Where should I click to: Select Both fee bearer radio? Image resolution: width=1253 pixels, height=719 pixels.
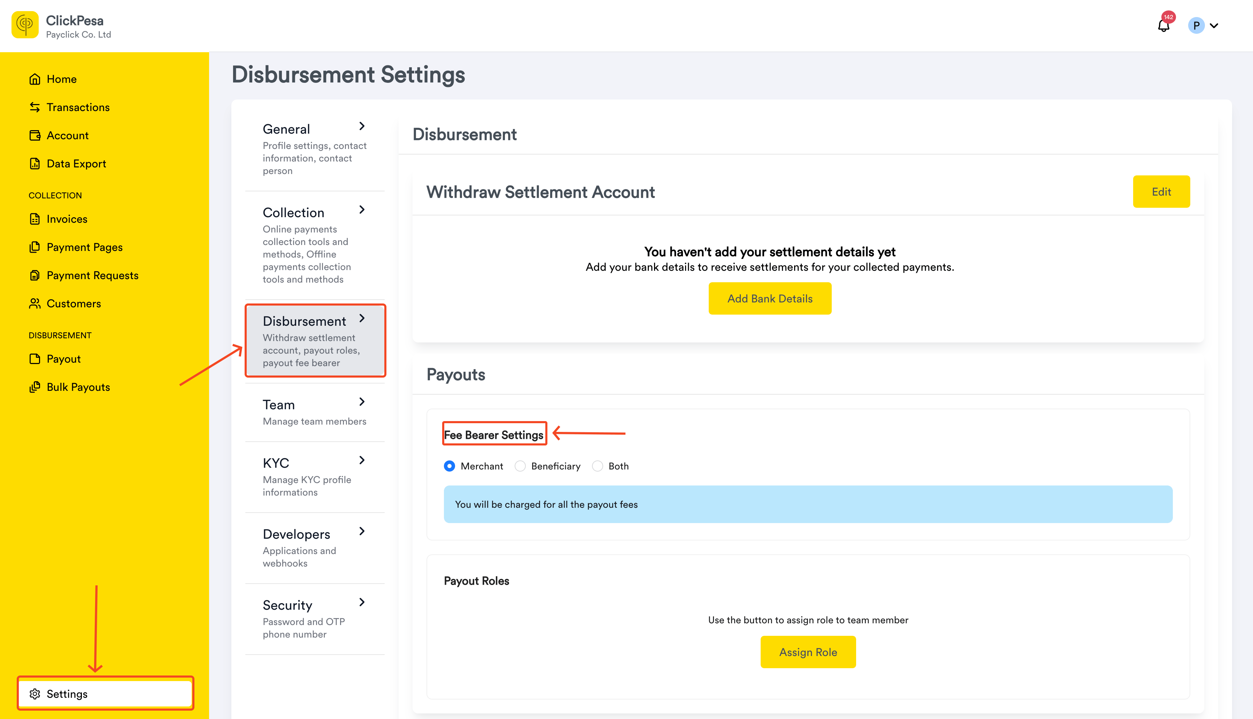point(597,466)
